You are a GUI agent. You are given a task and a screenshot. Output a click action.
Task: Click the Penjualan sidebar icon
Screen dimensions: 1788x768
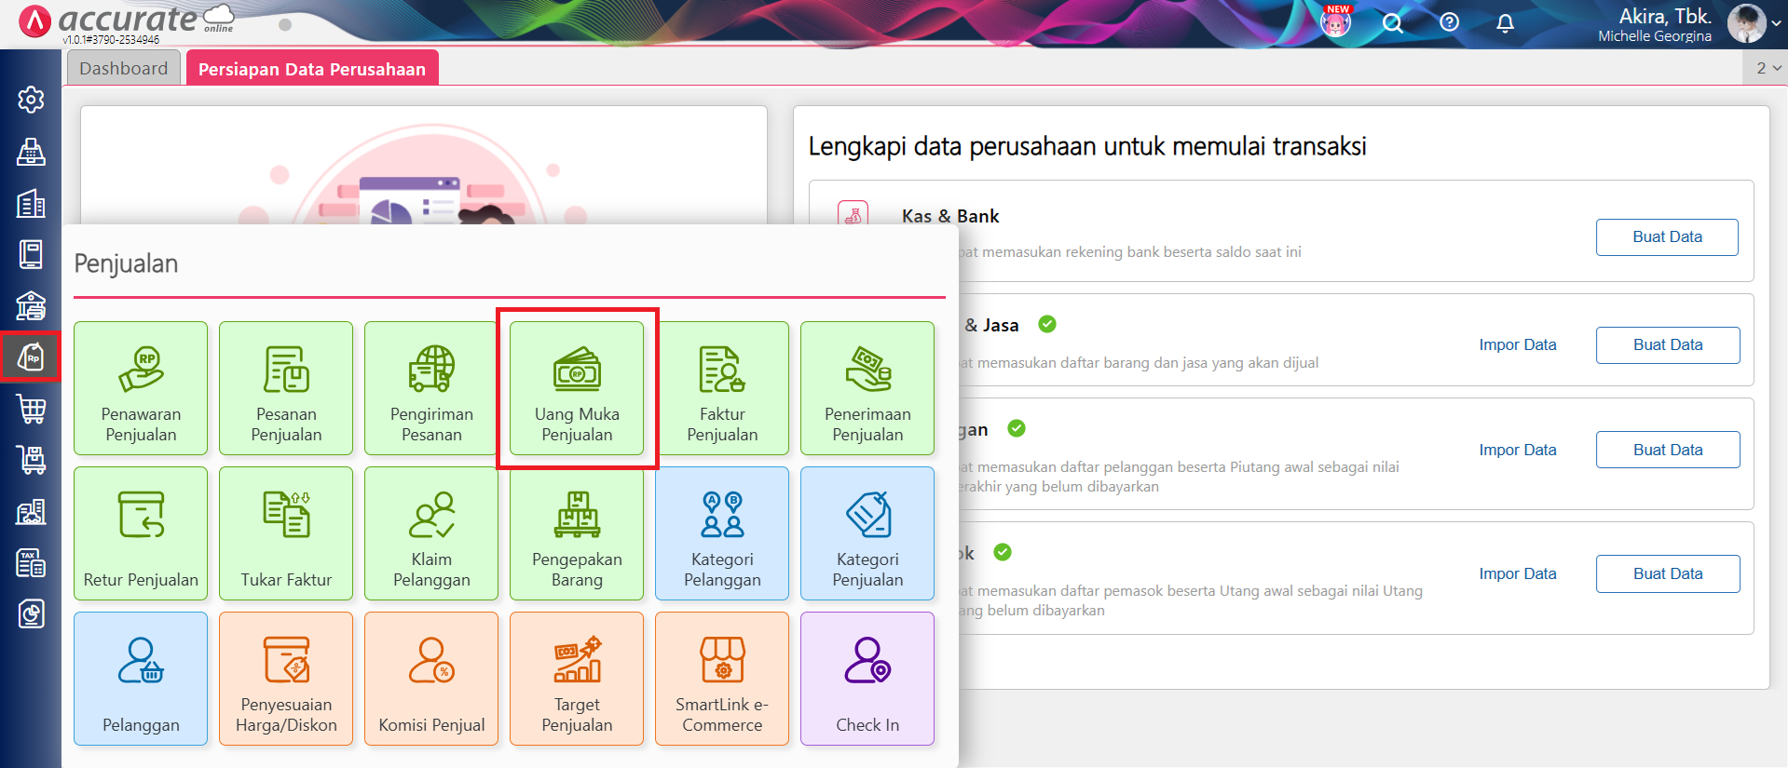31,357
